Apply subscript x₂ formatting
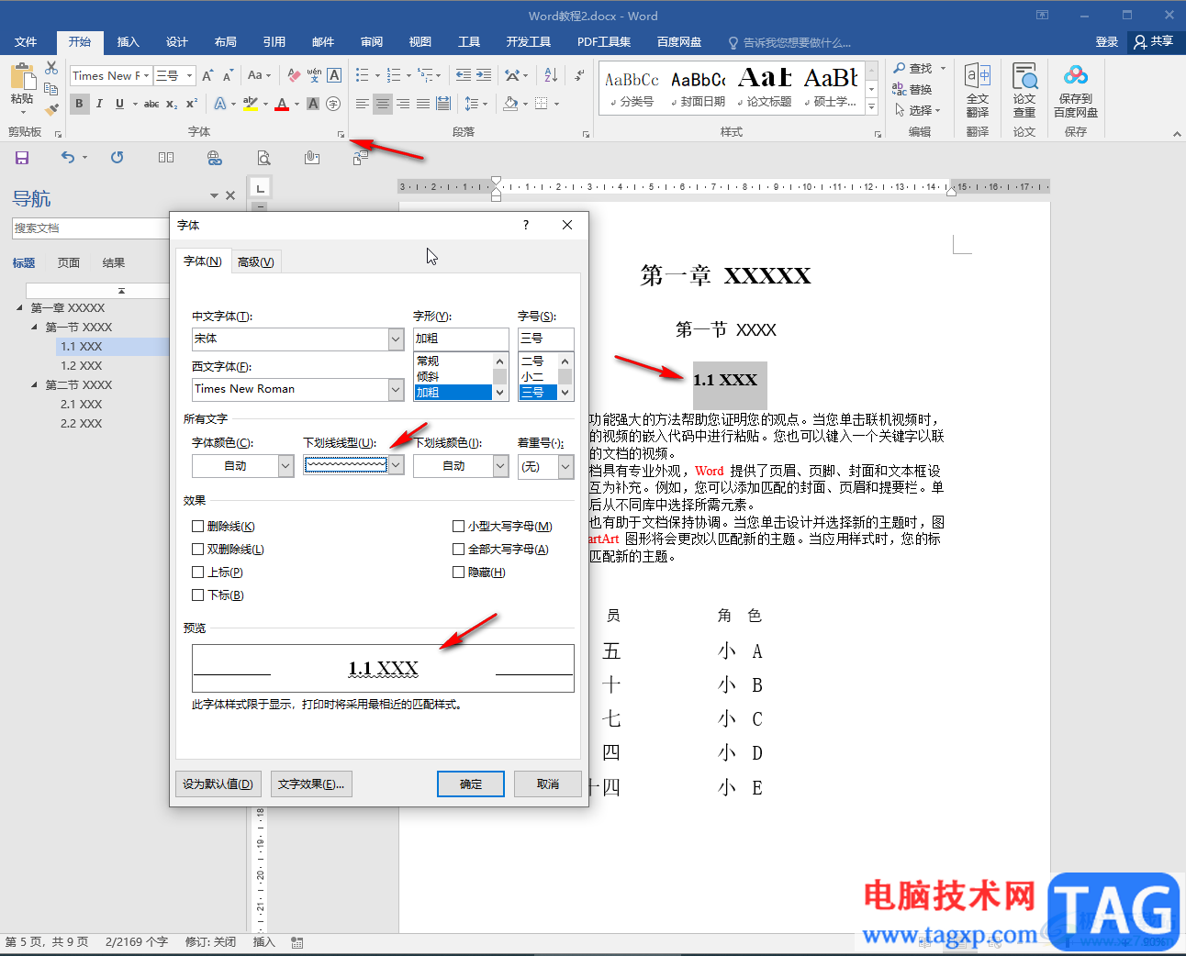This screenshot has width=1186, height=956. pyautogui.click(x=172, y=104)
